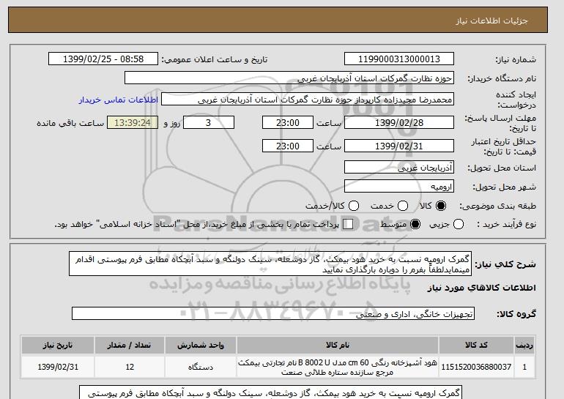564x399 pixels.
Task: Click the remaining days field showing 3
Action: point(209,122)
